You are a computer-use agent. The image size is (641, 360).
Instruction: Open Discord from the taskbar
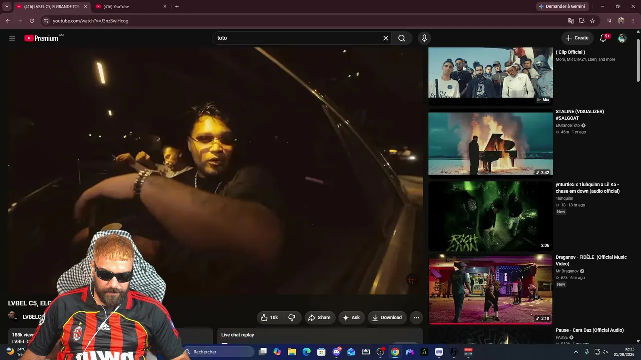[x=336, y=352]
